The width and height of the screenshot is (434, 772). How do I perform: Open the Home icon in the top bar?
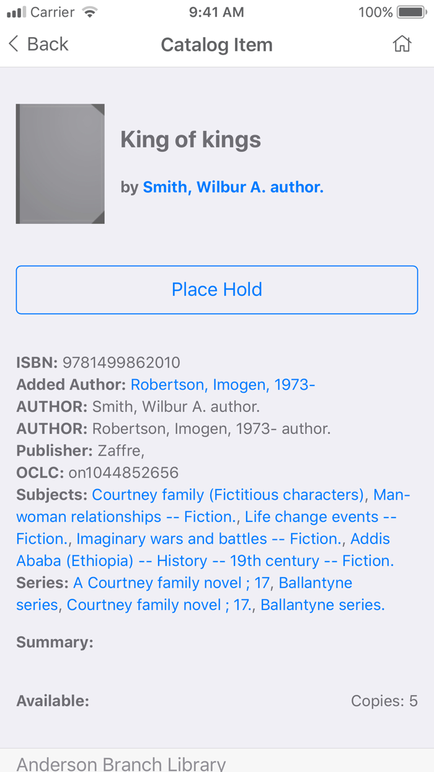pyautogui.click(x=402, y=44)
